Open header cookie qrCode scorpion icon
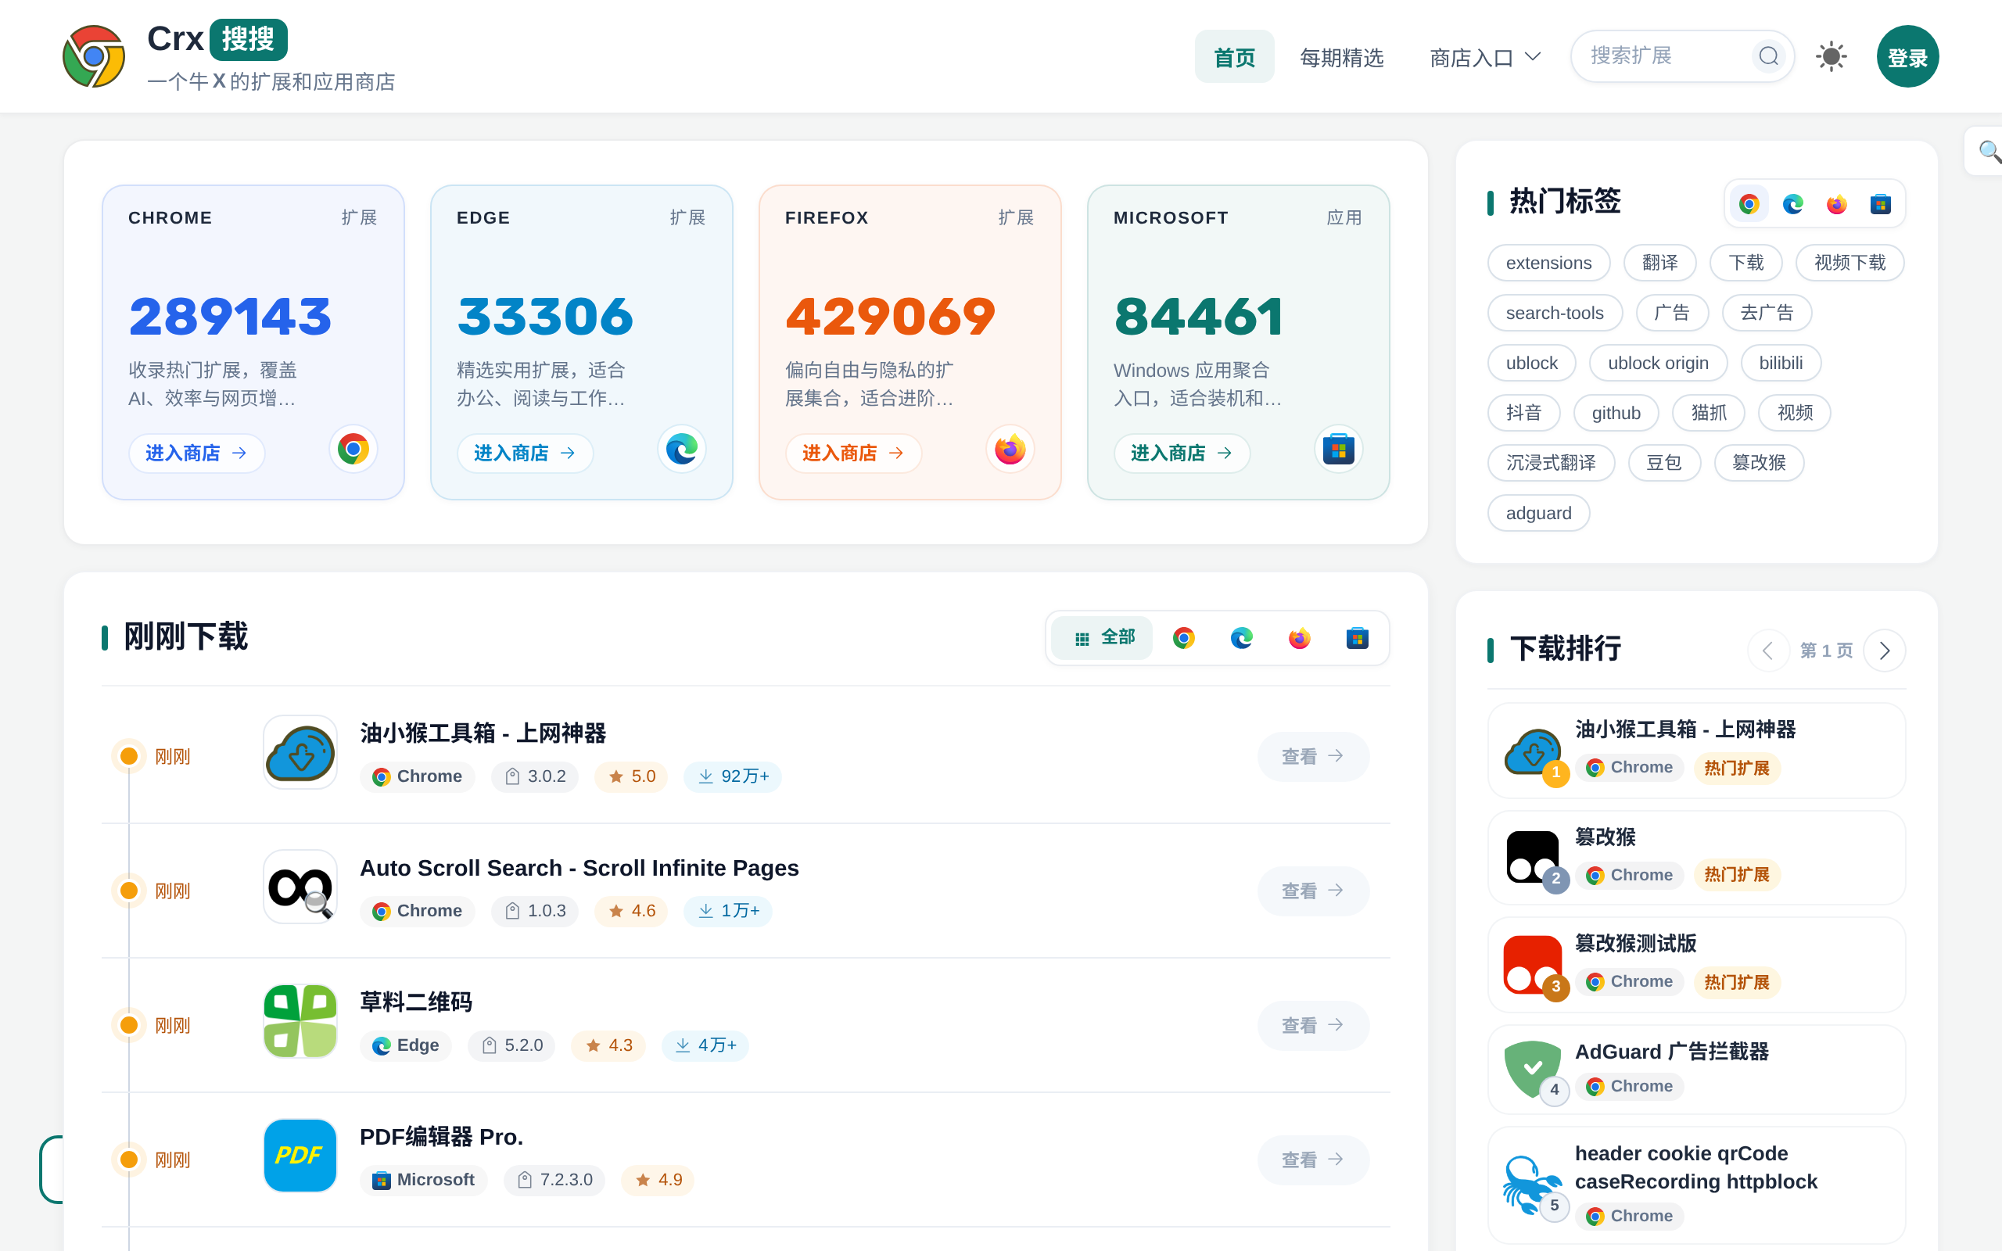Viewport: 2002px width, 1251px height. click(1532, 1185)
